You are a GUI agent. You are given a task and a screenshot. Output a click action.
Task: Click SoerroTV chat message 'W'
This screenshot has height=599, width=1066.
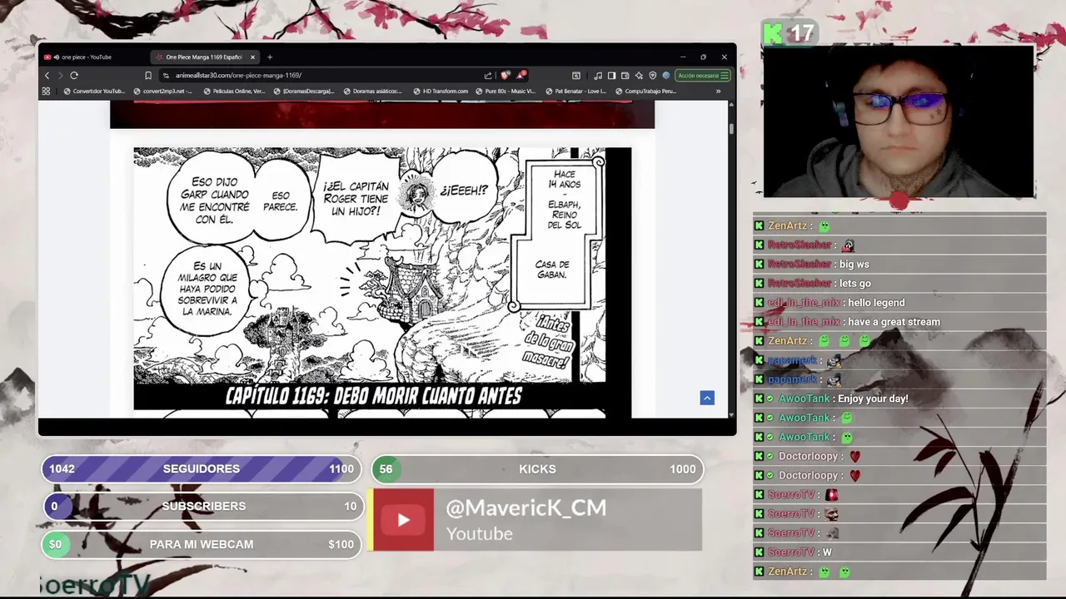[x=827, y=552]
